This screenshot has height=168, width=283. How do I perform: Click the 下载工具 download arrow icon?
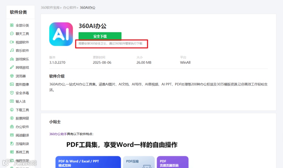coord(12,110)
